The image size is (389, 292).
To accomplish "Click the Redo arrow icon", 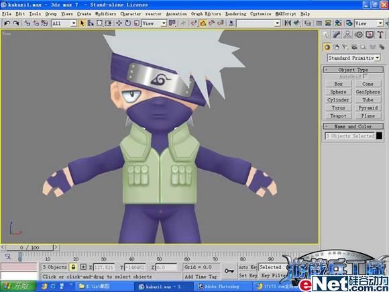I will coord(16,23).
